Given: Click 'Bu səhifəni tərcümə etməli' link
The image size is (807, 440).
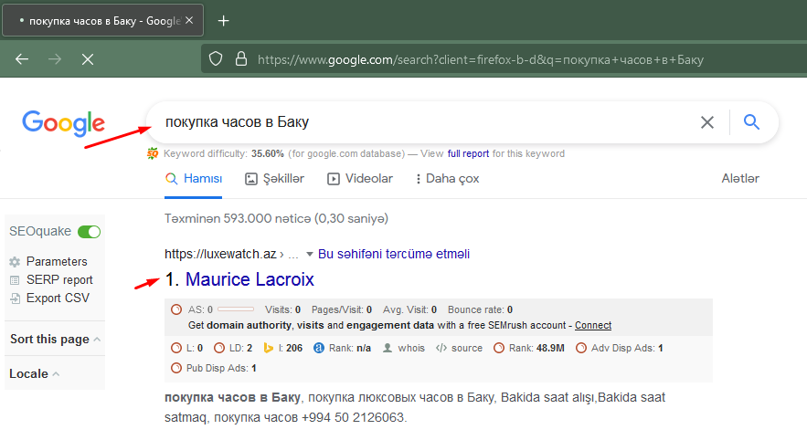Looking at the screenshot, I should 394,254.
